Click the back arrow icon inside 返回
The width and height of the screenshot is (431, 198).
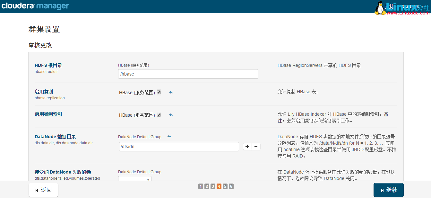point(36,190)
